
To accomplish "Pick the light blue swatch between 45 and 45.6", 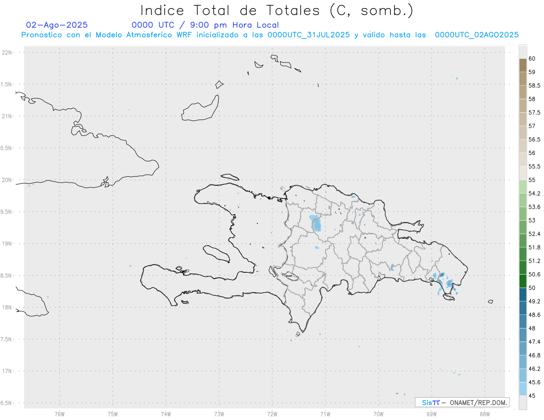I will 523,389.
